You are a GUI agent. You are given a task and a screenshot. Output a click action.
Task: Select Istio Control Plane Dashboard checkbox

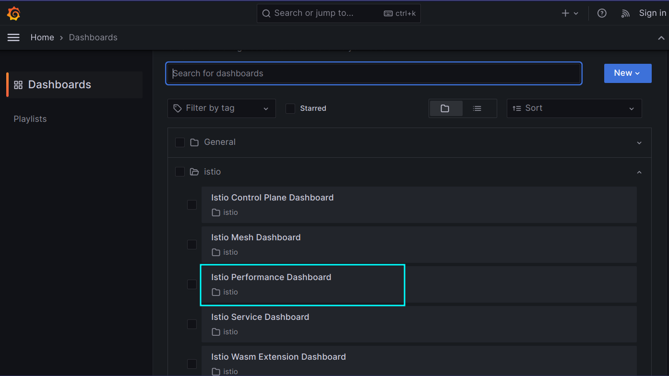pyautogui.click(x=192, y=205)
